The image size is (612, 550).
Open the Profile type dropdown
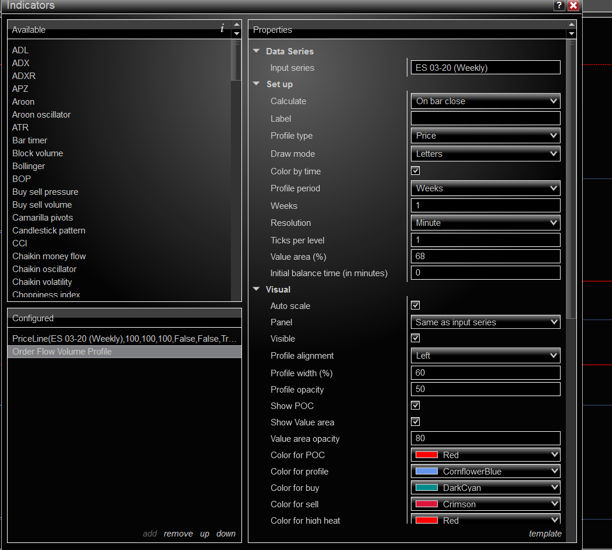tap(486, 136)
